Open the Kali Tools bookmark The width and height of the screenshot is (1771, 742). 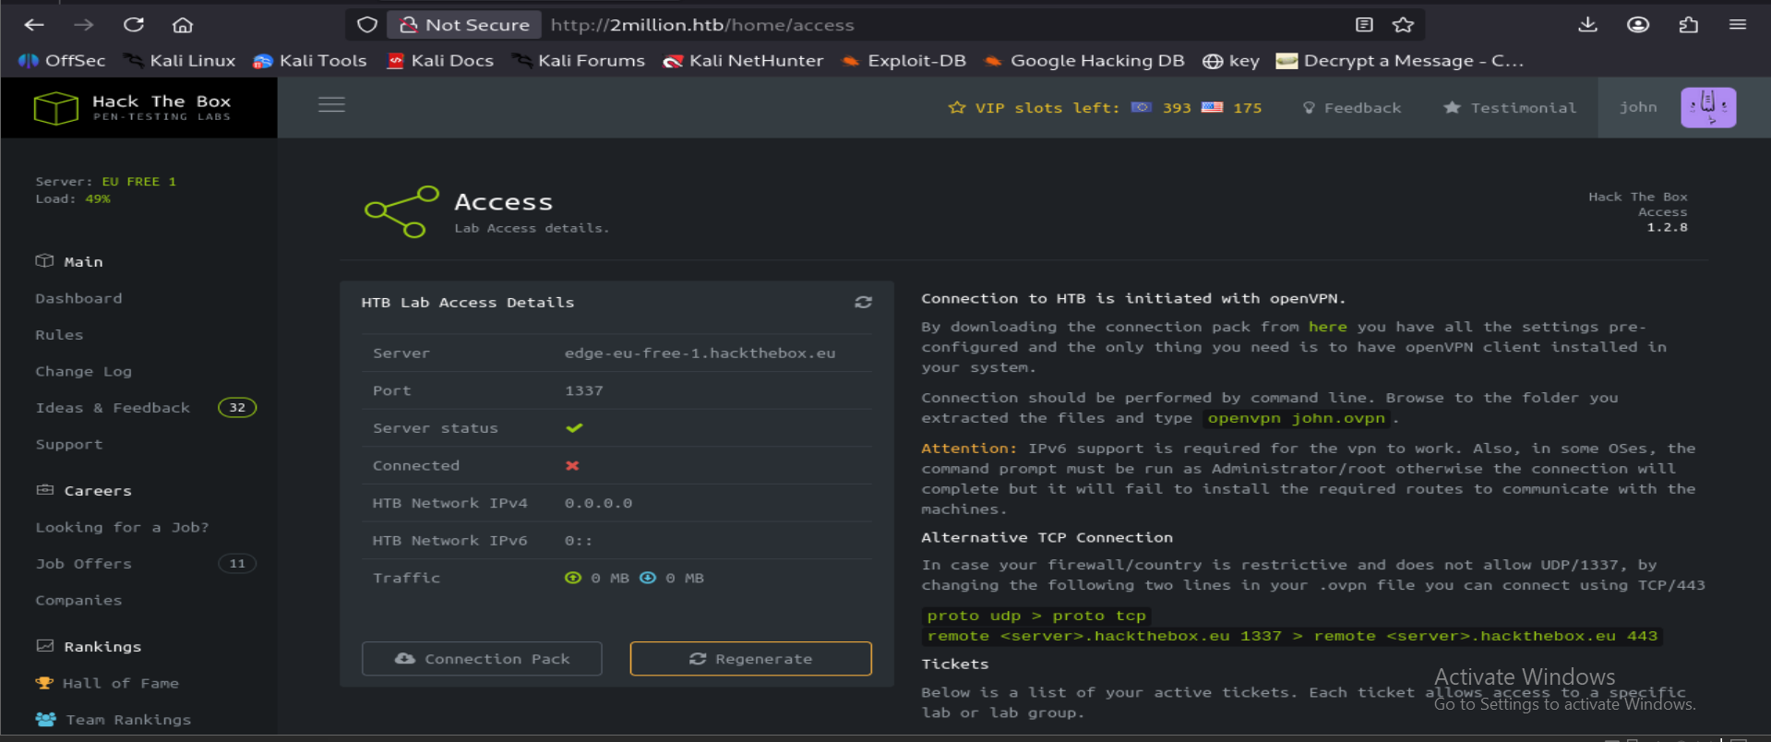coord(310,61)
